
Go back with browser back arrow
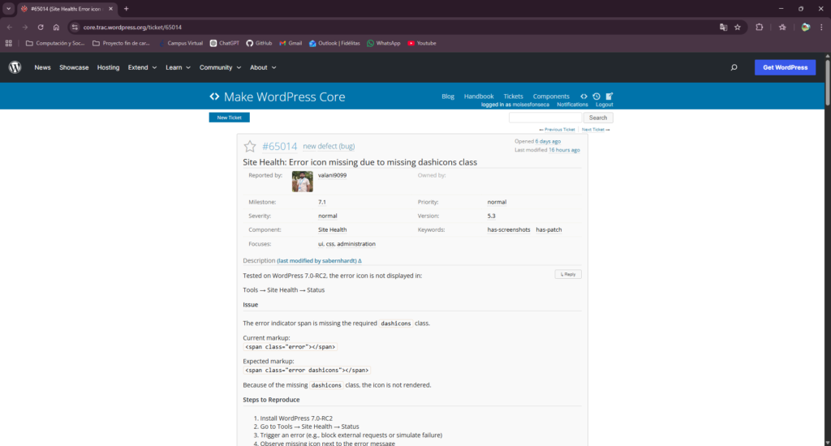click(10, 27)
